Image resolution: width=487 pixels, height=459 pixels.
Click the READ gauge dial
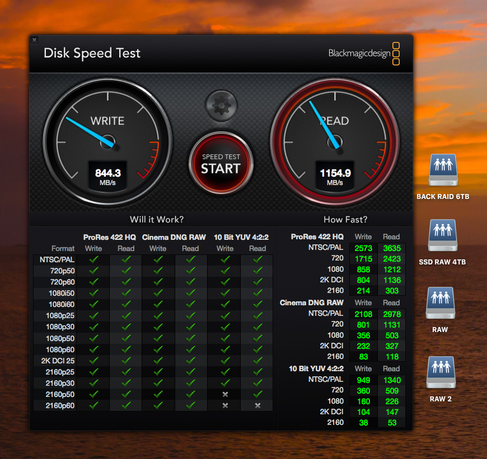point(335,142)
